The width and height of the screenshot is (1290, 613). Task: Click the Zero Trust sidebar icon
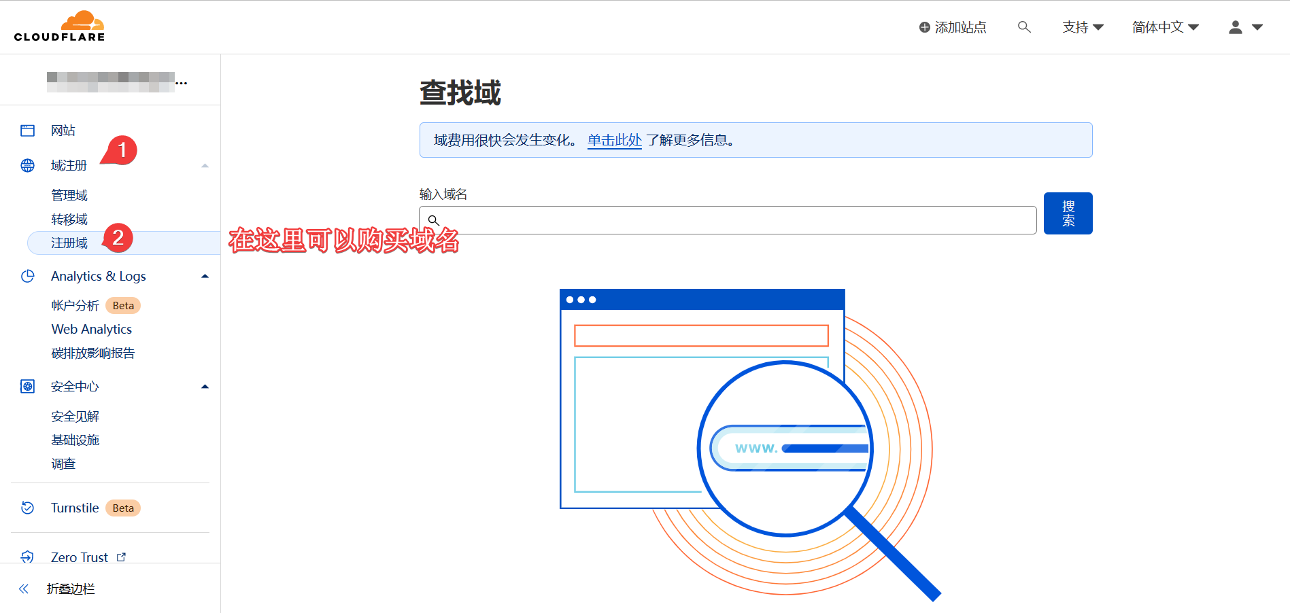(27, 557)
